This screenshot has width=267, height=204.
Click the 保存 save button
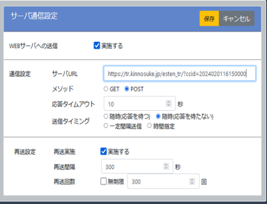pyautogui.click(x=209, y=18)
